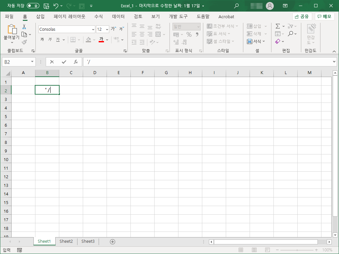Confirm cell entry with the checkmark icon
The width and height of the screenshot is (339, 254).
[64, 62]
